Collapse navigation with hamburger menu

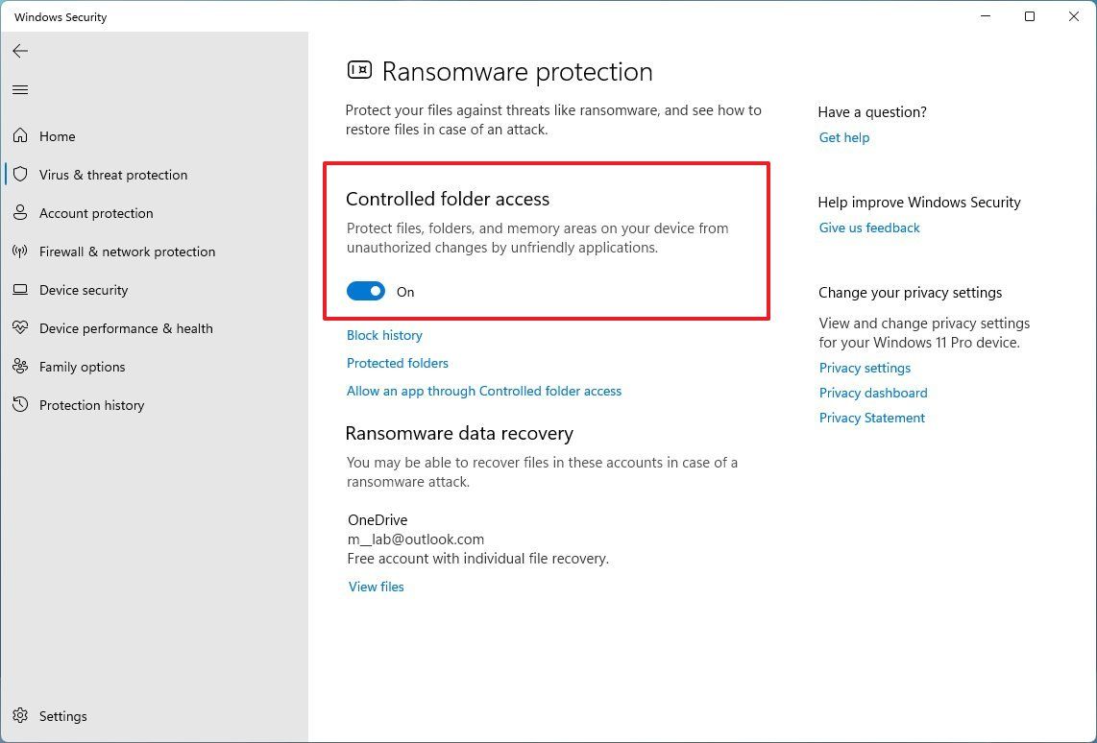[x=20, y=89]
